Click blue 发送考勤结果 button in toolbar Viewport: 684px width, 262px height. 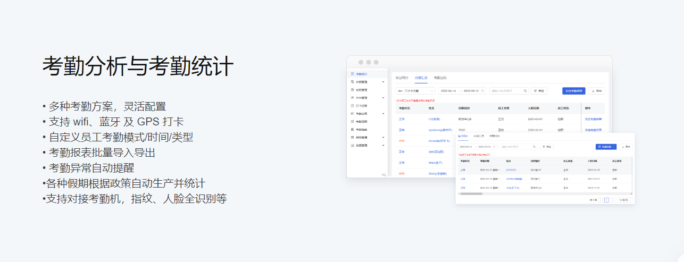tap(574, 91)
